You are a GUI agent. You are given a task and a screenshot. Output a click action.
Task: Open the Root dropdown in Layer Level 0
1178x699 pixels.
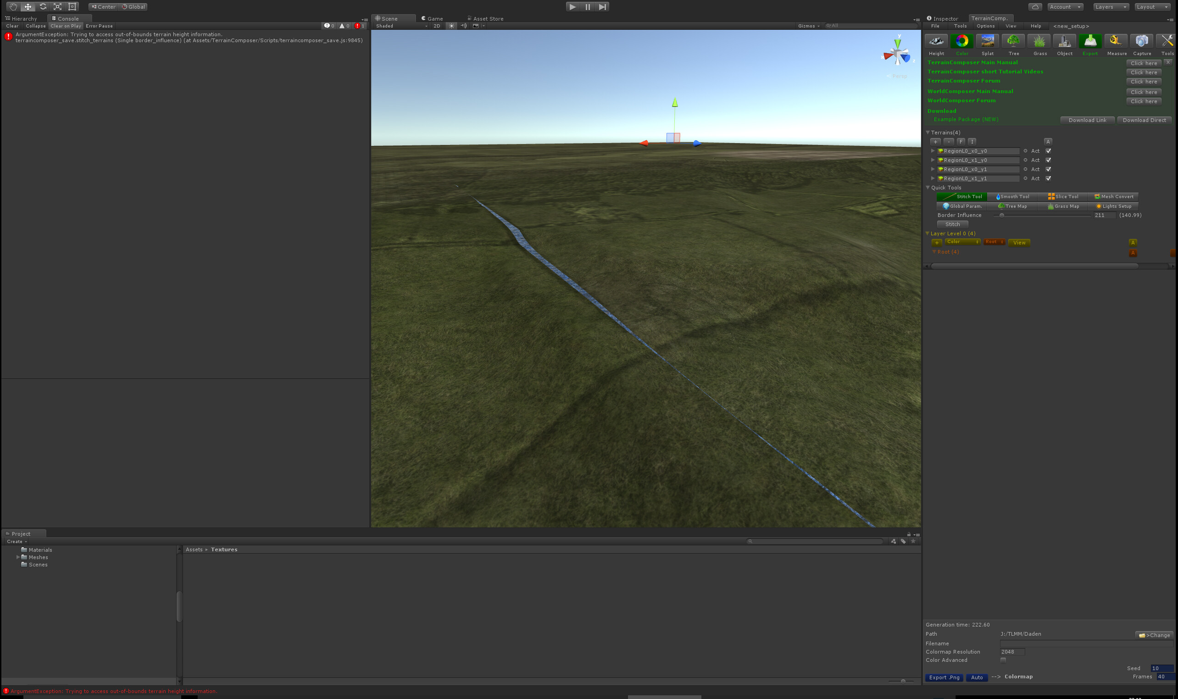994,242
